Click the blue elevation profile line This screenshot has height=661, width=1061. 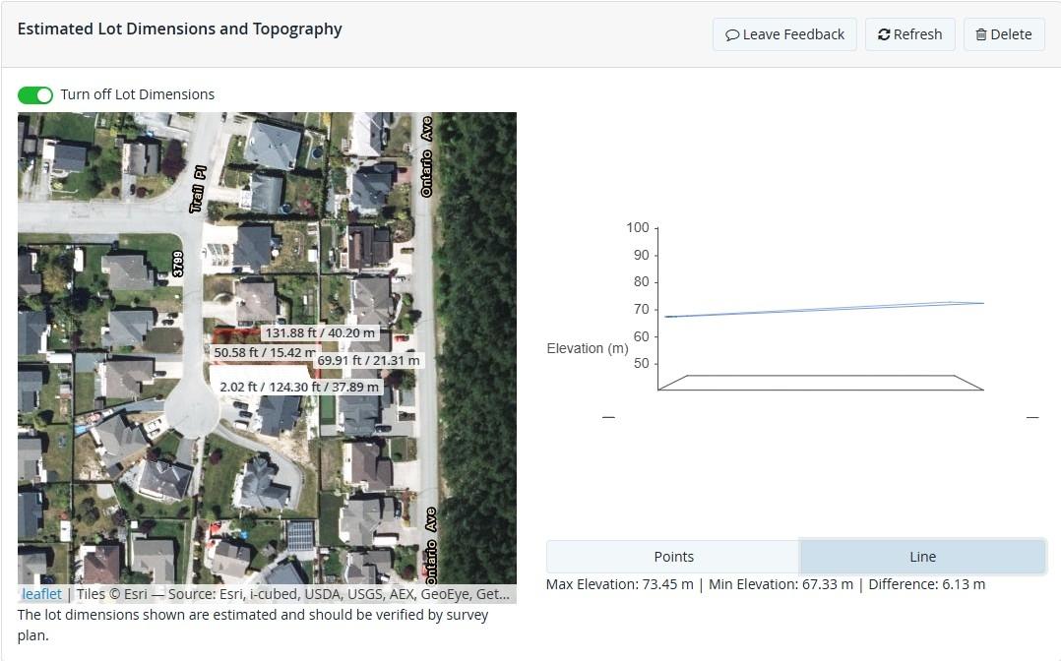(x=824, y=309)
